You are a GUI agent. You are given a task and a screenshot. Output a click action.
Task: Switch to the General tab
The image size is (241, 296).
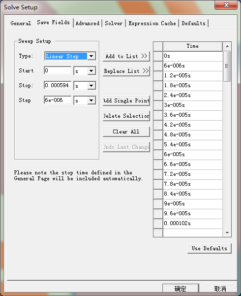pyautogui.click(x=21, y=23)
